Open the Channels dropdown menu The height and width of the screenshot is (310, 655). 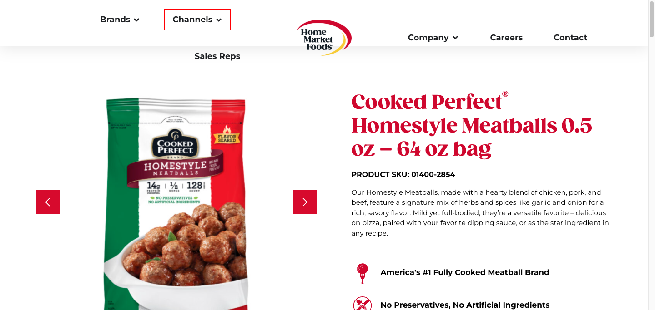197,20
